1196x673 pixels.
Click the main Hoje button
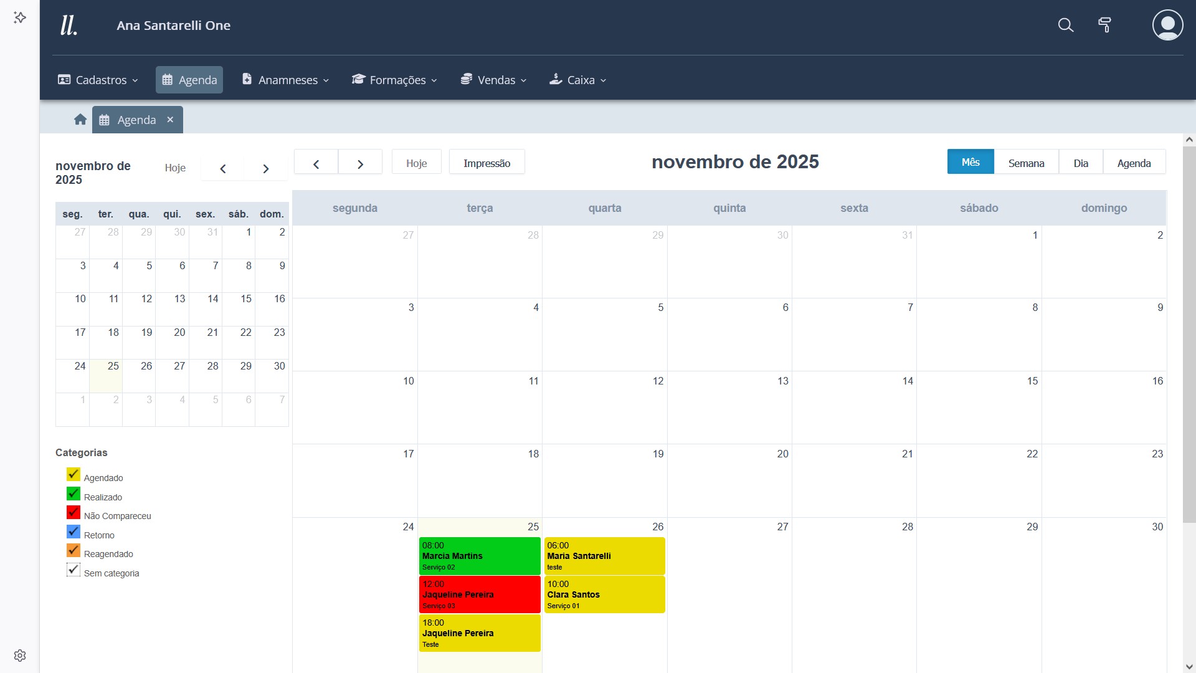(x=416, y=163)
